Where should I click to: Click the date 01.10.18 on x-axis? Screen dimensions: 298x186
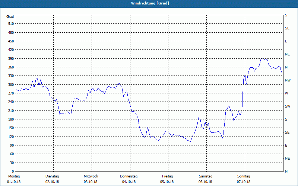click(x=13, y=182)
